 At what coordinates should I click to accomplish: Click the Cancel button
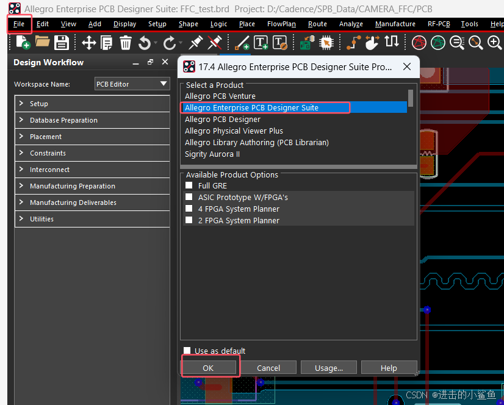[268, 368]
